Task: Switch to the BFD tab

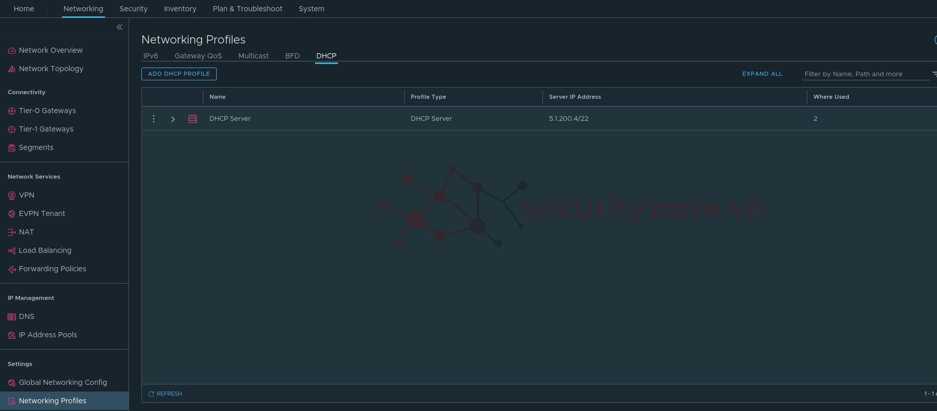Action: (x=292, y=56)
